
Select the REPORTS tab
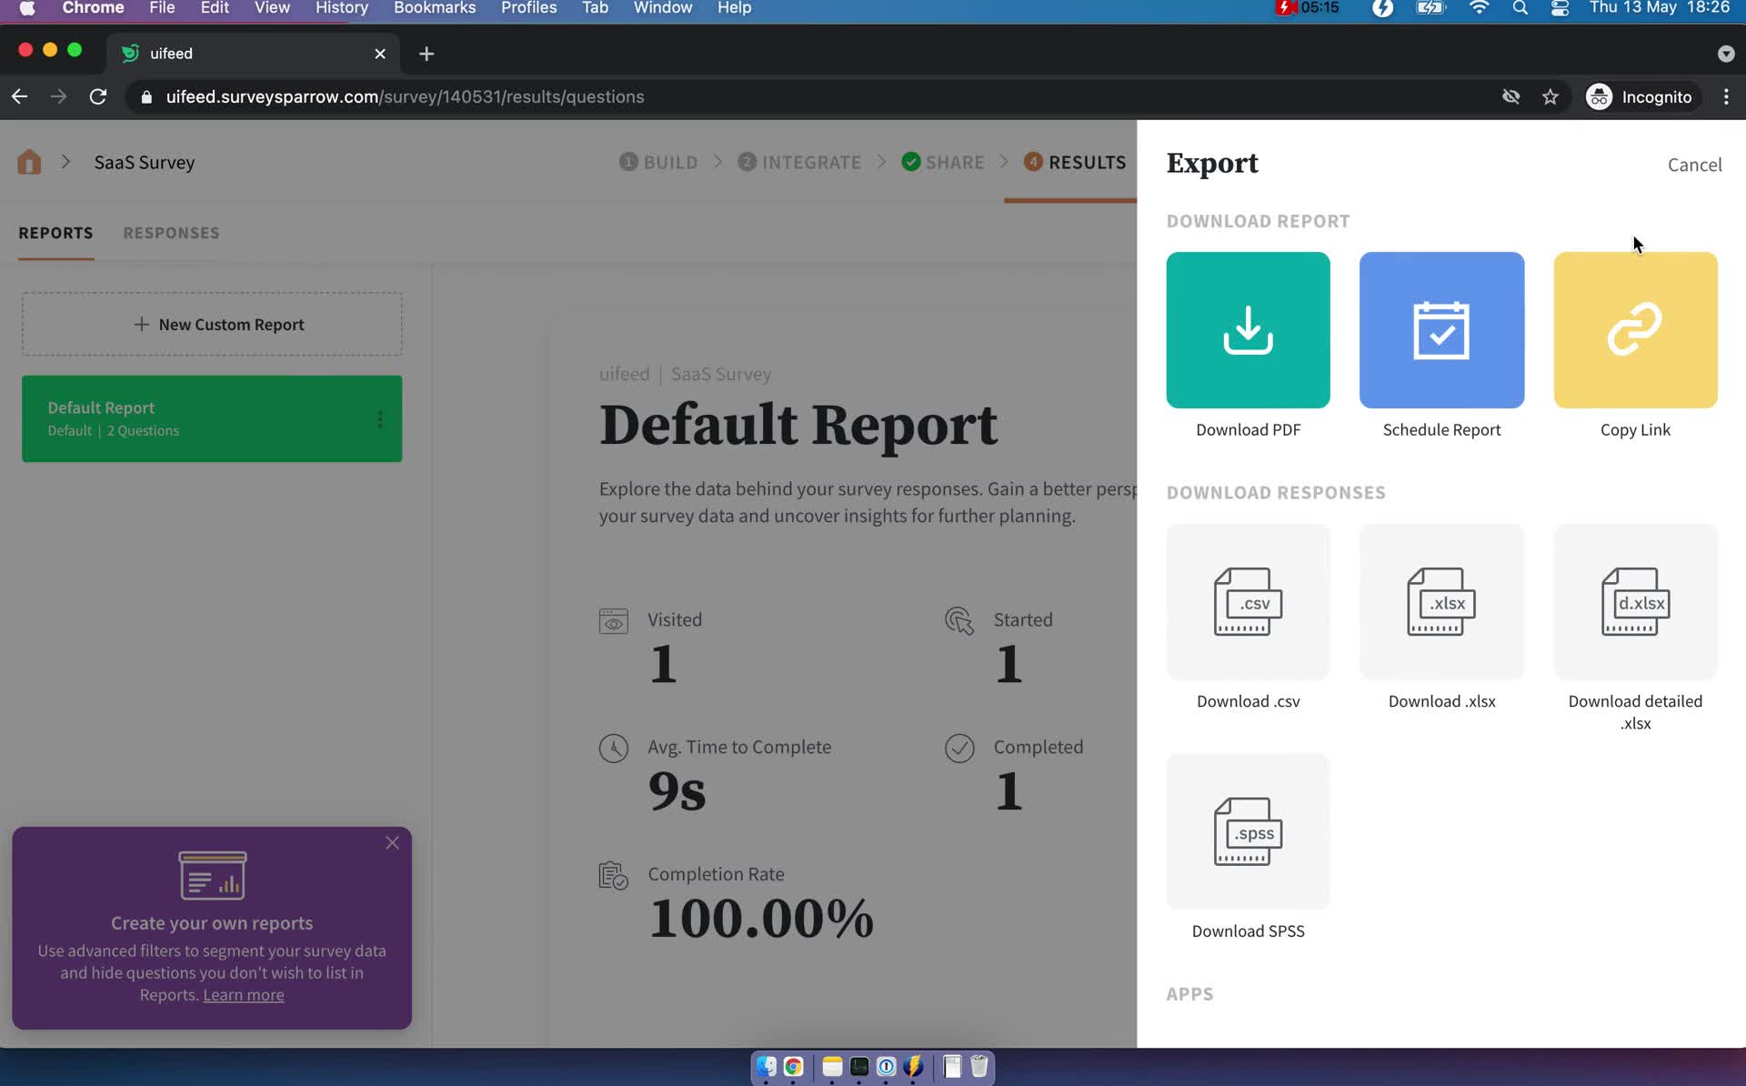(56, 233)
